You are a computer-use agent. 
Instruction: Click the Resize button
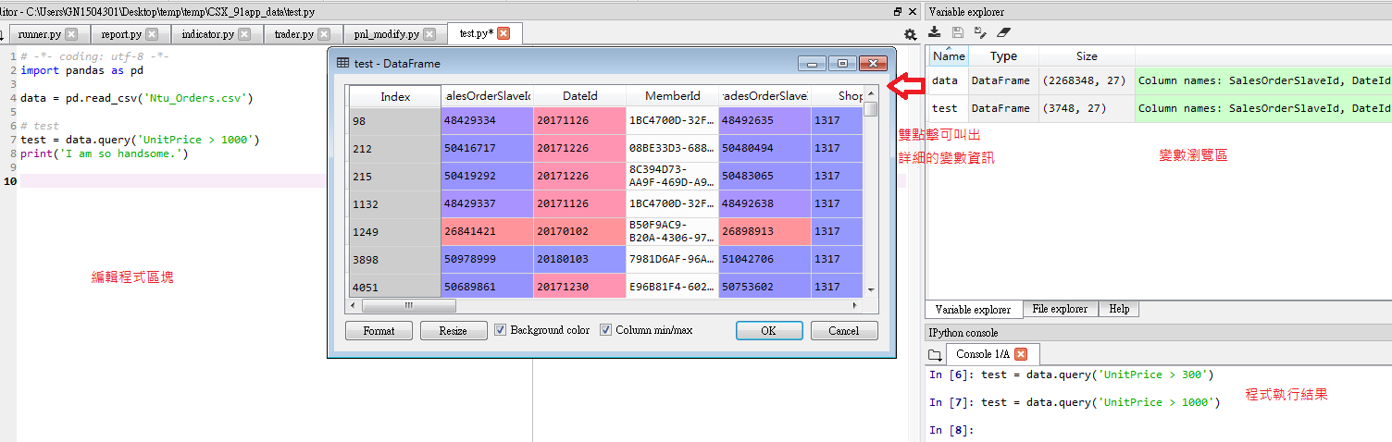tap(454, 331)
